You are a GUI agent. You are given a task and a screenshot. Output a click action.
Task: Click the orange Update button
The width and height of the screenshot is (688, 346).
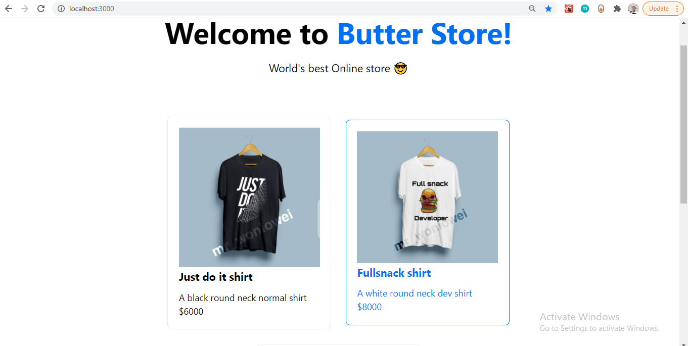659,9
